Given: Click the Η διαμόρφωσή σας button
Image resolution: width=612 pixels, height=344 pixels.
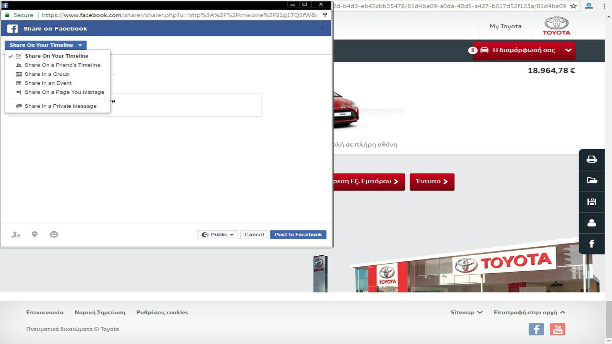Looking at the screenshot, I should coord(517,50).
